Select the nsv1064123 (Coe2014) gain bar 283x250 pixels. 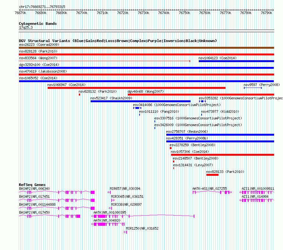click(x=237, y=61)
